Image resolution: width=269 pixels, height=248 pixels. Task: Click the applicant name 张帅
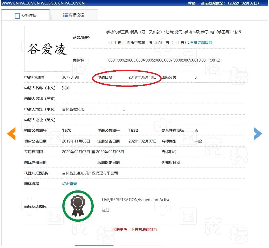66,88
